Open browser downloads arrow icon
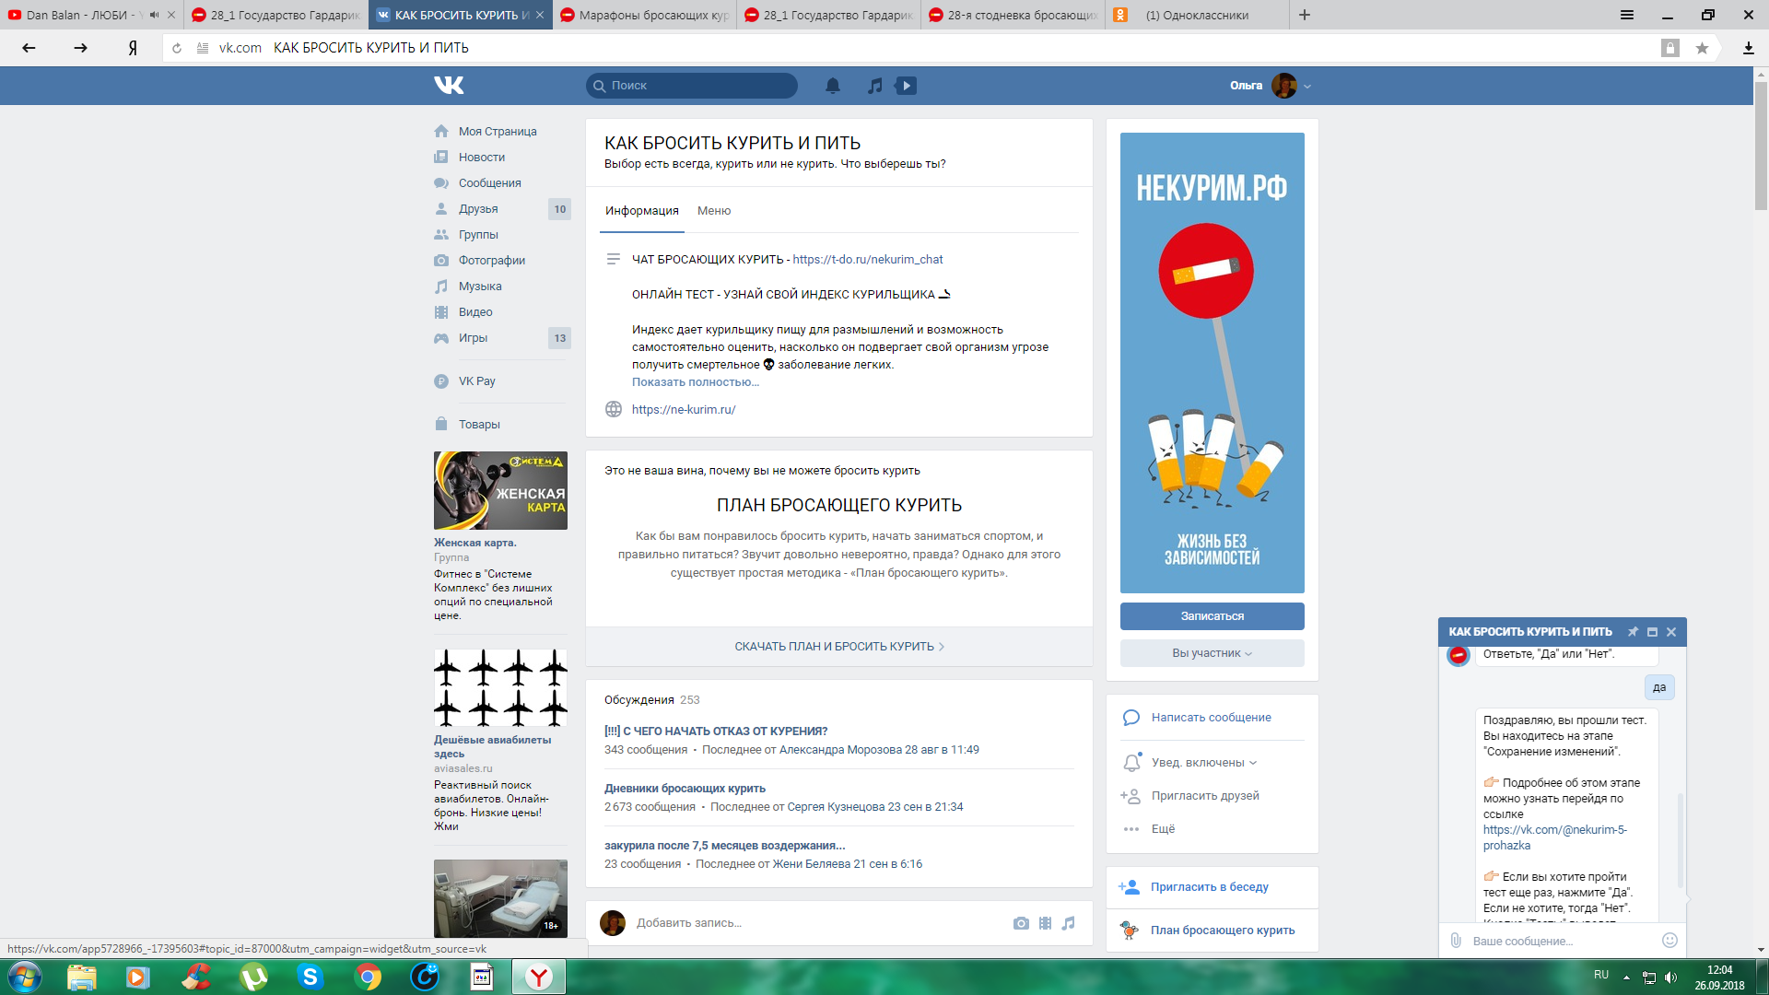 point(1748,48)
